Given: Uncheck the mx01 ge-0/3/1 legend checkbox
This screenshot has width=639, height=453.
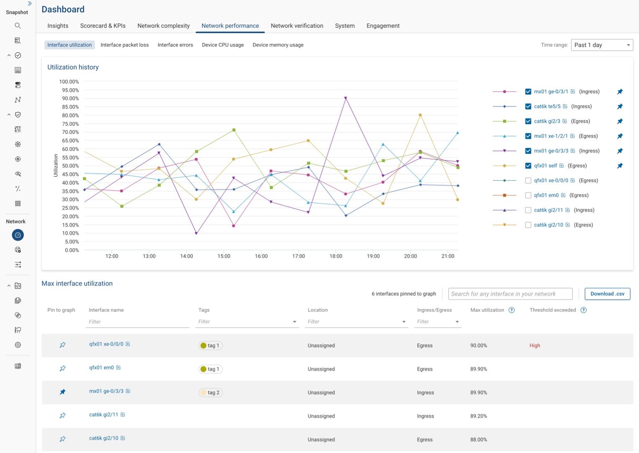Looking at the screenshot, I should pyautogui.click(x=528, y=91).
